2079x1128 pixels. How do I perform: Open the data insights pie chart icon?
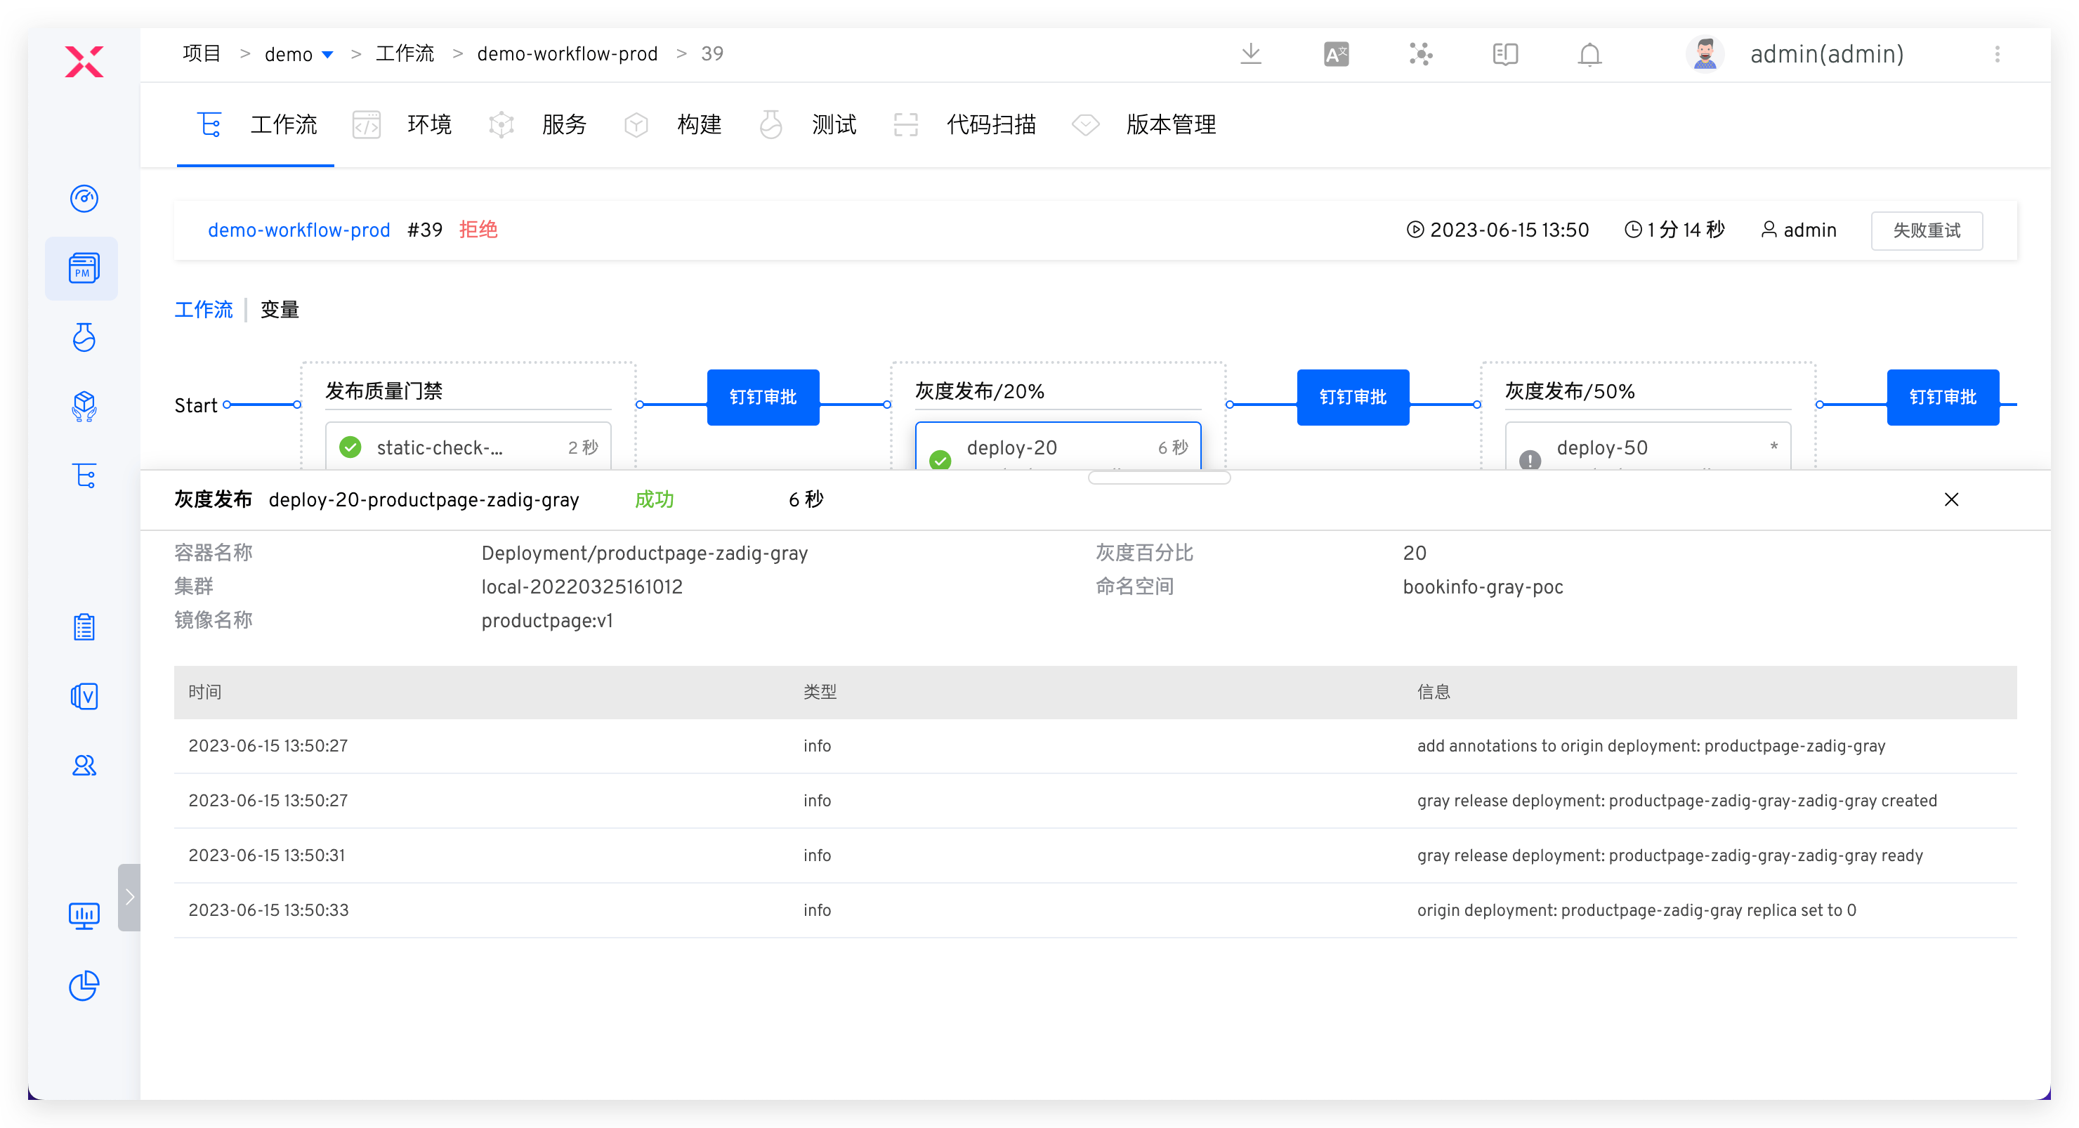click(84, 985)
